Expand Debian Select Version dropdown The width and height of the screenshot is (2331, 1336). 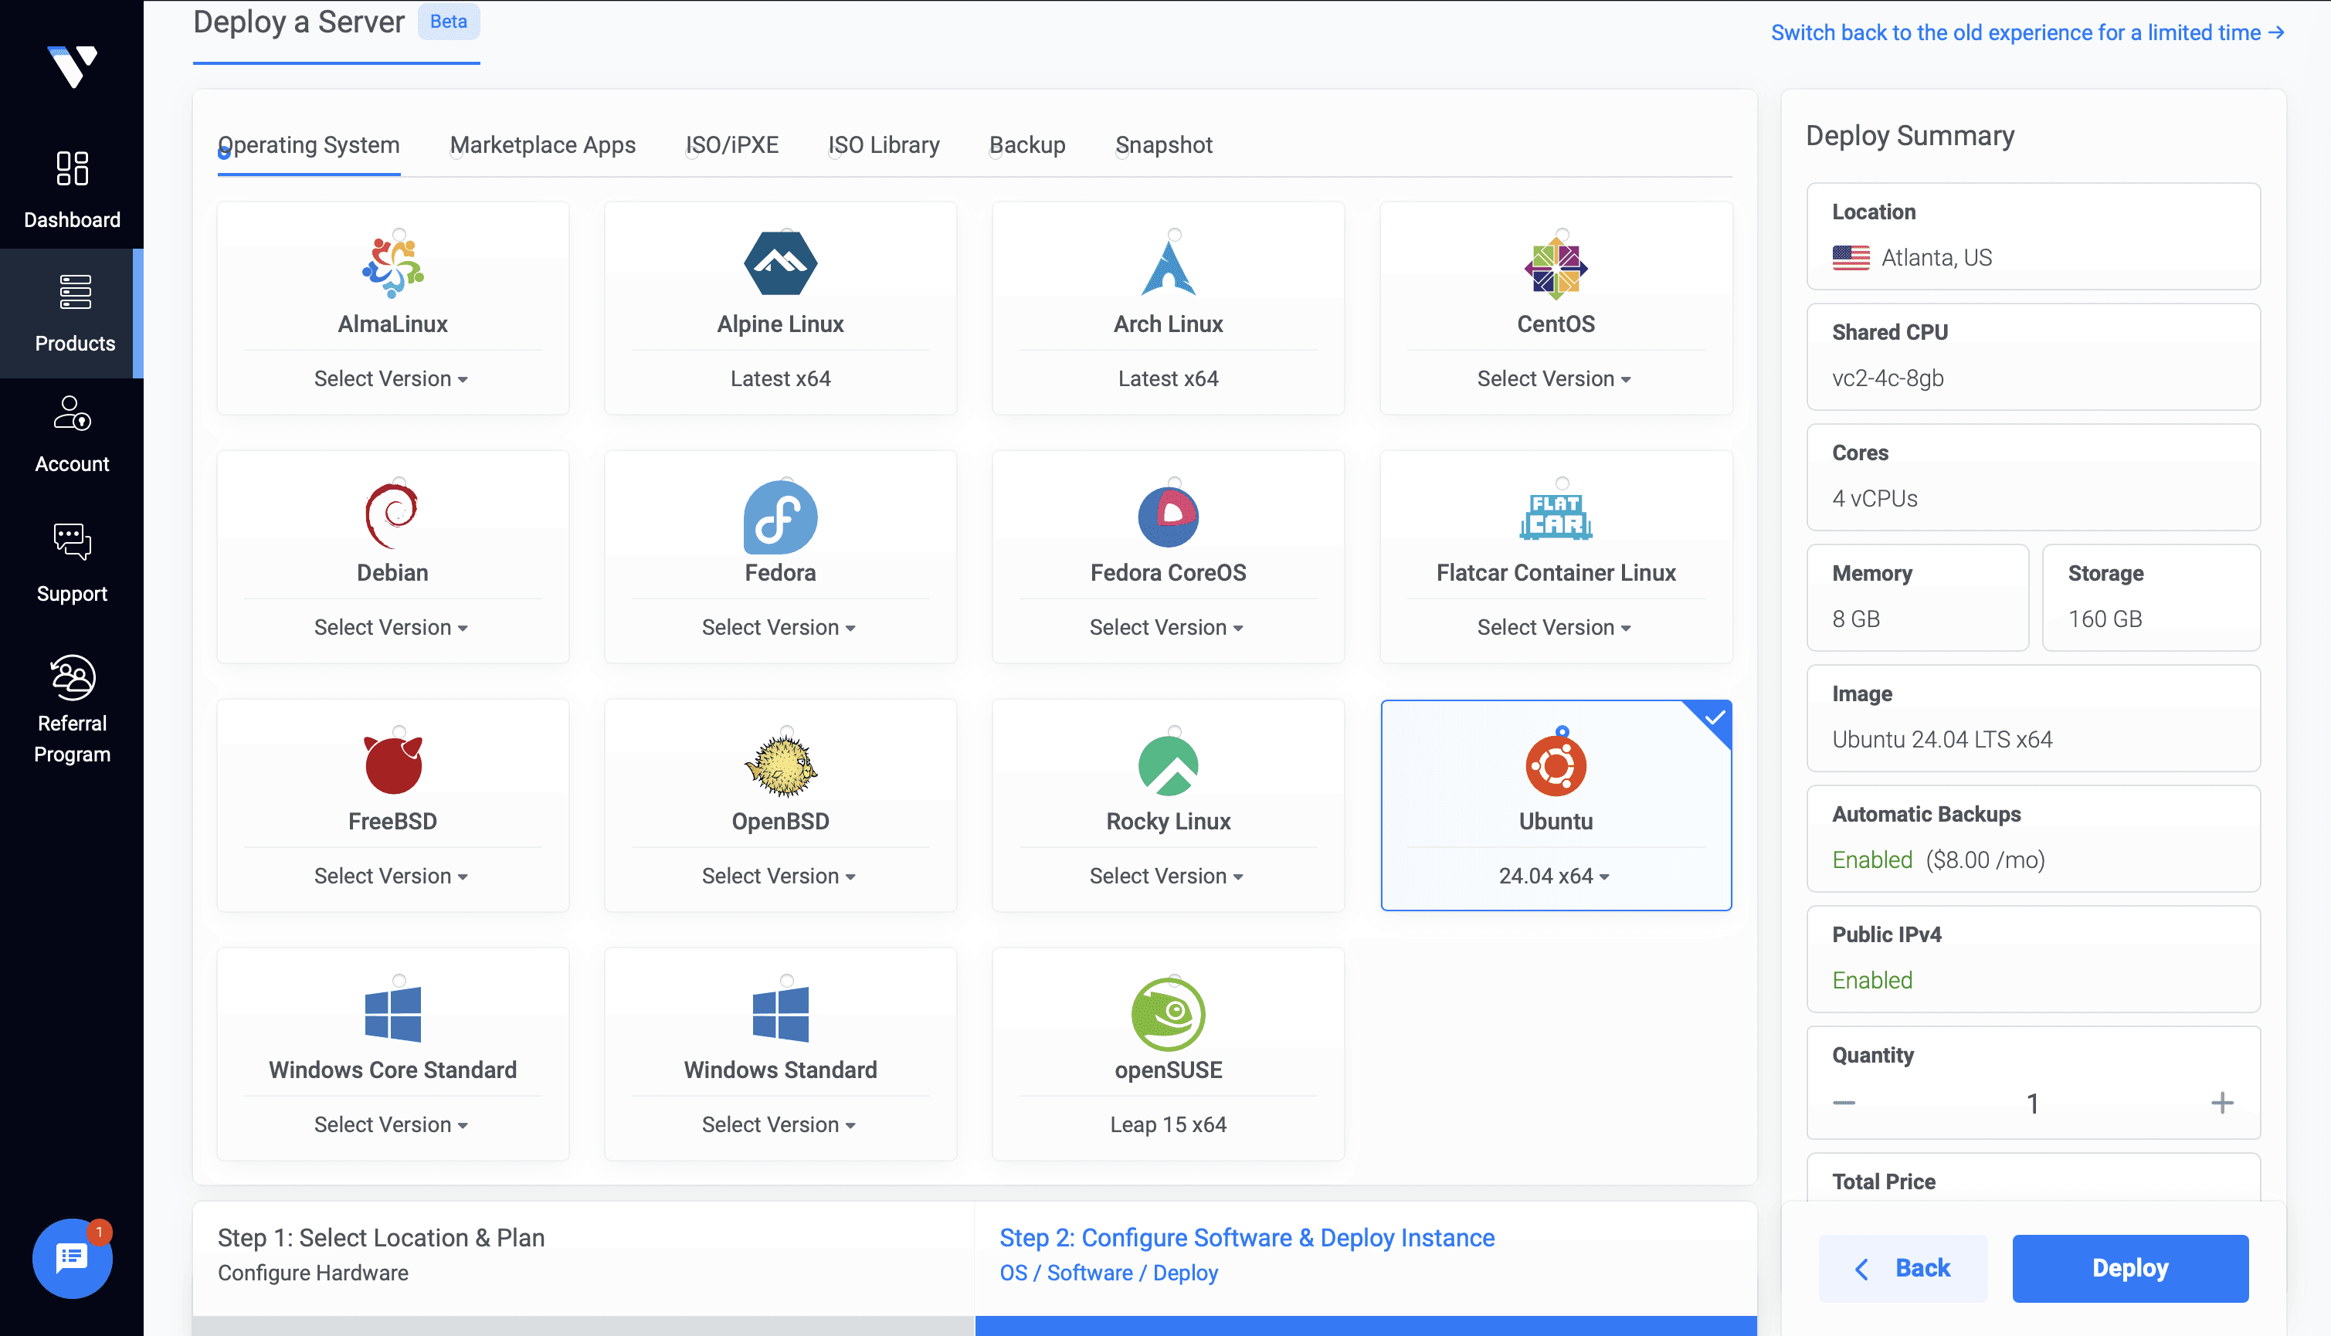click(x=392, y=628)
